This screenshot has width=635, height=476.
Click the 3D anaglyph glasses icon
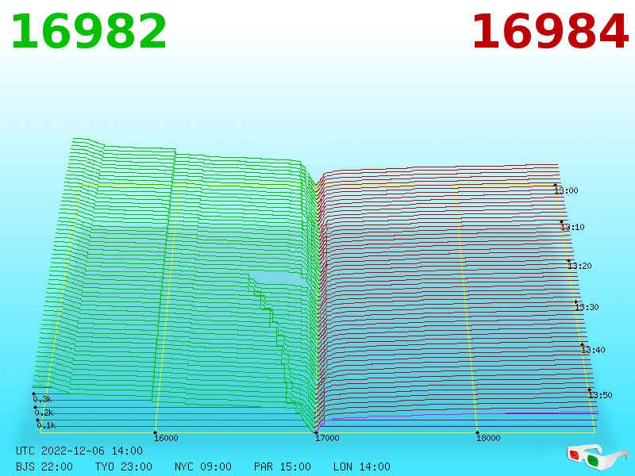click(598, 457)
